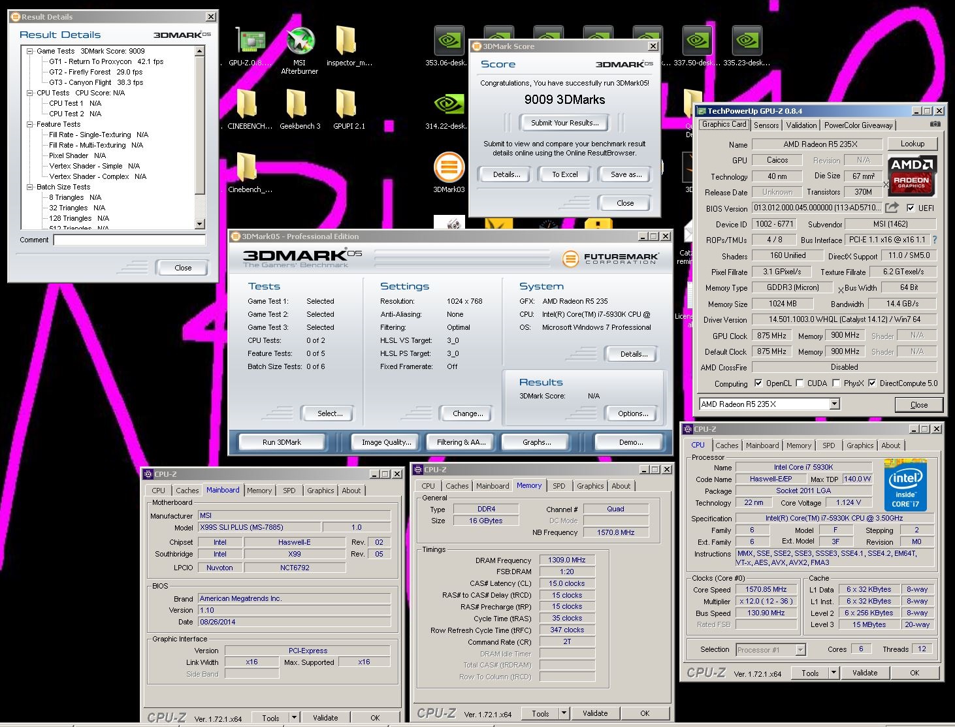955x727 pixels.
Task: Toggle the OpenCL checkbox
Action: click(758, 383)
